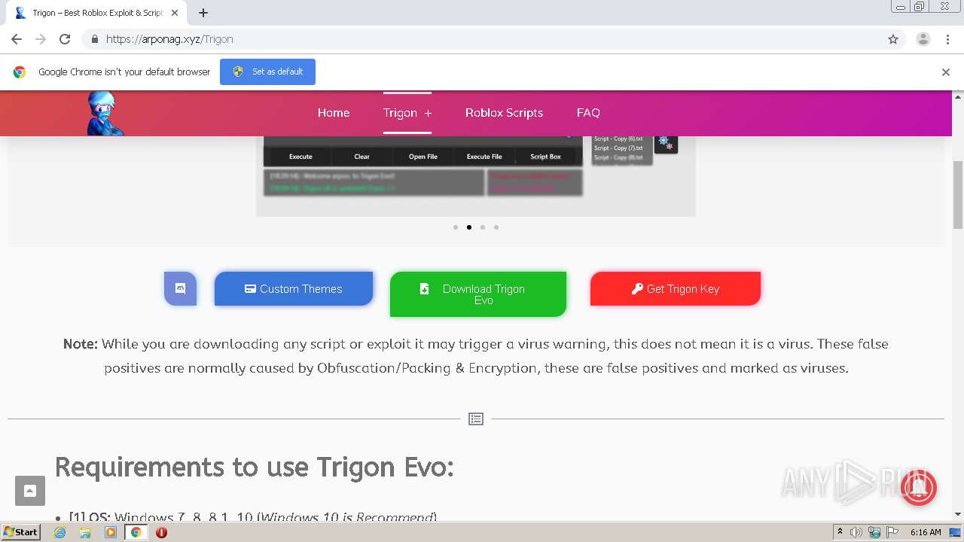Click the page vertical scrollbar thumb
The height and width of the screenshot is (542, 964).
point(958,194)
